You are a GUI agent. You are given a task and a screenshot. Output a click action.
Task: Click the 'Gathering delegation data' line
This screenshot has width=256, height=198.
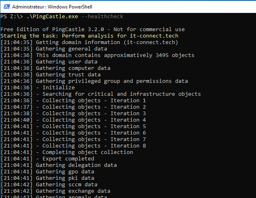pos(76,165)
